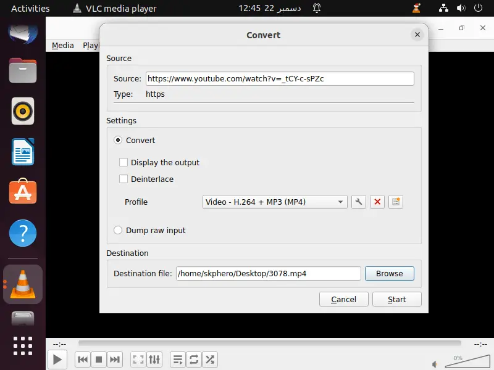
Task: Open the Activities overview
Action: pos(30,8)
